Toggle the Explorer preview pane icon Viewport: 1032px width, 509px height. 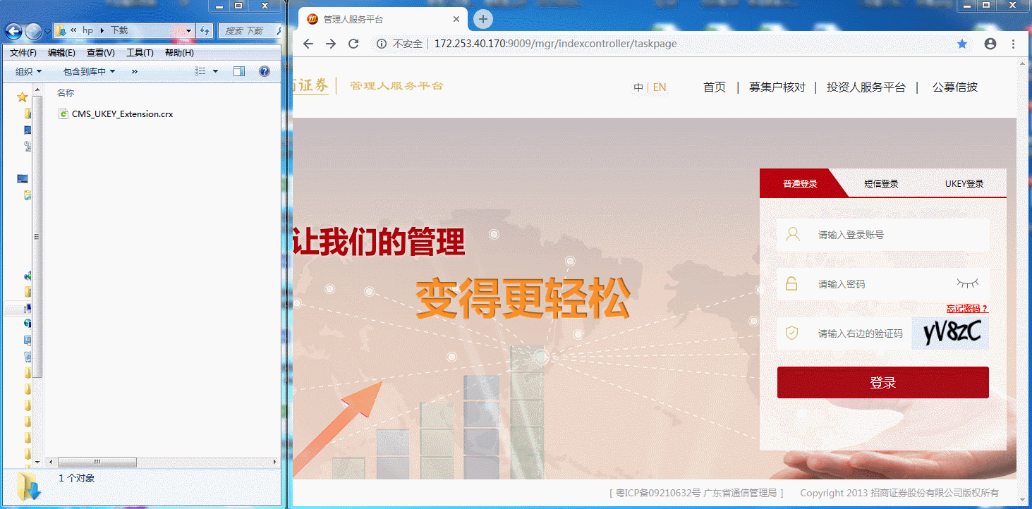pyautogui.click(x=239, y=71)
